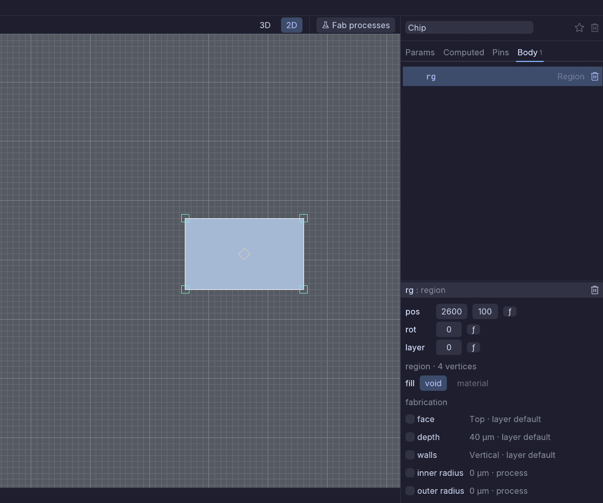
Task: Click the 'Top · layer default' text
Action: click(505, 419)
